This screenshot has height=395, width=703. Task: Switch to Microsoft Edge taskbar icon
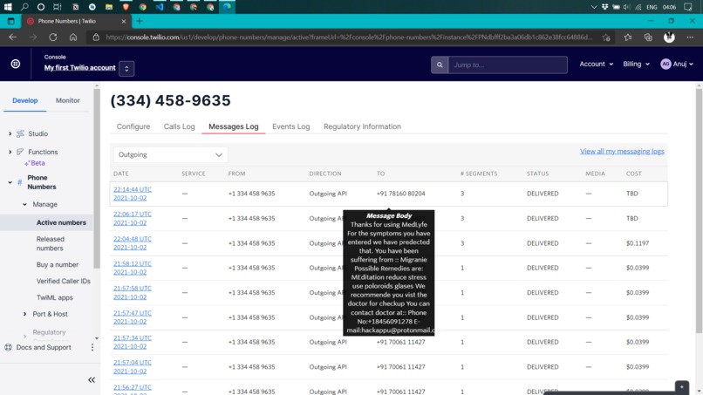tap(228, 7)
